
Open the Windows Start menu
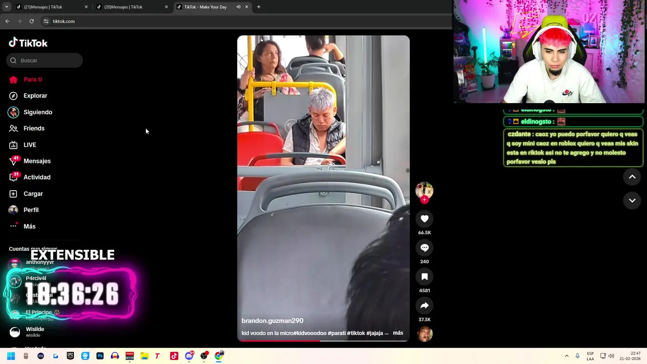pos(11,356)
